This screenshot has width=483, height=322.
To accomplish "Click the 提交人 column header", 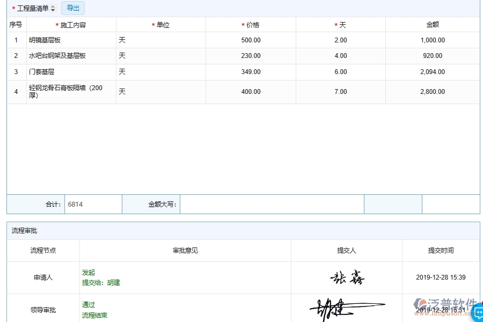I will click(347, 251).
